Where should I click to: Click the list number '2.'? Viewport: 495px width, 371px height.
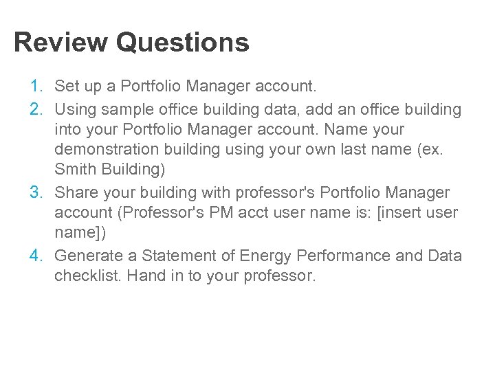37,109
